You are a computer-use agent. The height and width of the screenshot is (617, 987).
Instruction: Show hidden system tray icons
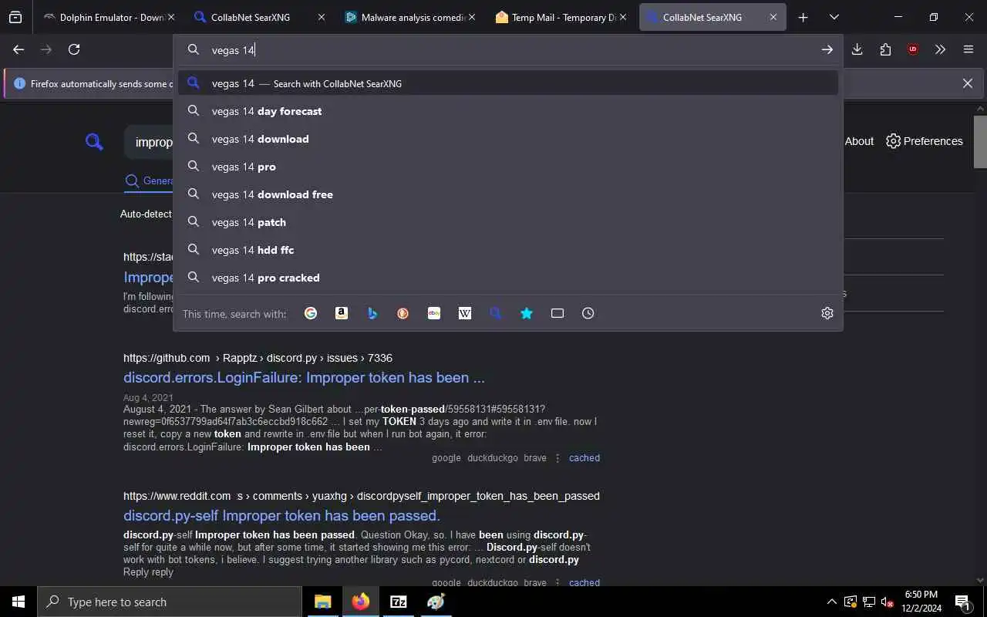pyautogui.click(x=831, y=602)
